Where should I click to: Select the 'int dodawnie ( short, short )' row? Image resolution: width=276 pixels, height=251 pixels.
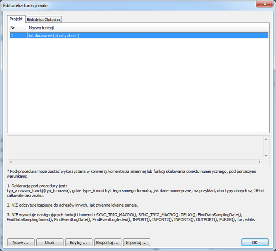coord(139,35)
